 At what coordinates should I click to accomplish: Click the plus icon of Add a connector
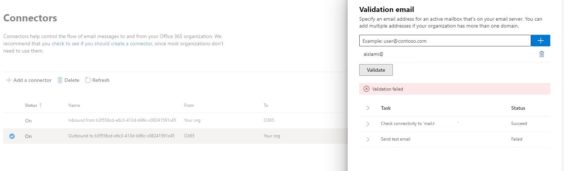tap(9, 80)
